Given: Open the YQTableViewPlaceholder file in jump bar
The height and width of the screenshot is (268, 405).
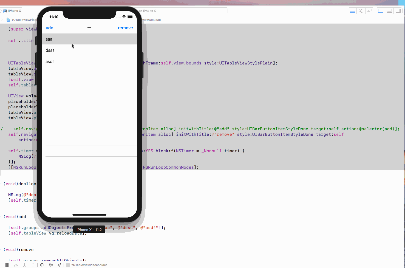Looking at the screenshot, I should click(23, 20).
